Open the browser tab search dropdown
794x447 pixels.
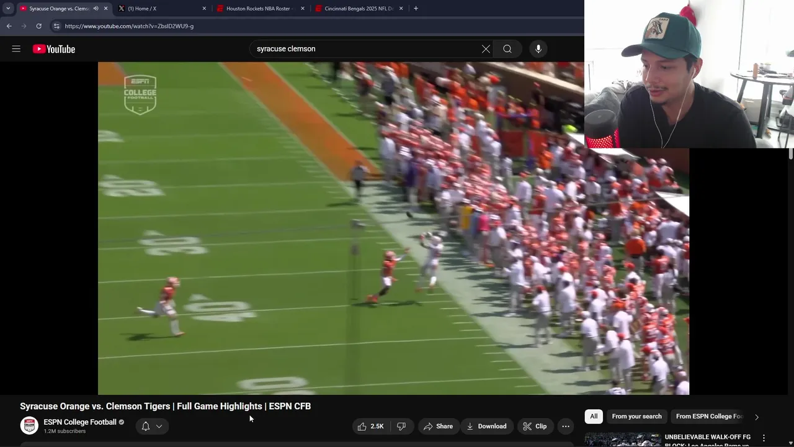(8, 9)
